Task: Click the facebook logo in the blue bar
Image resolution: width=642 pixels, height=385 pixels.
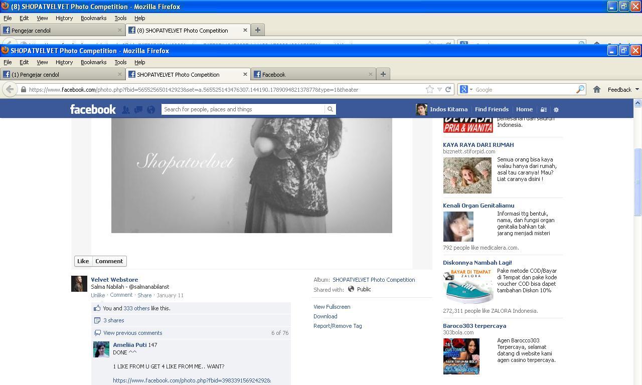Action: click(x=93, y=109)
